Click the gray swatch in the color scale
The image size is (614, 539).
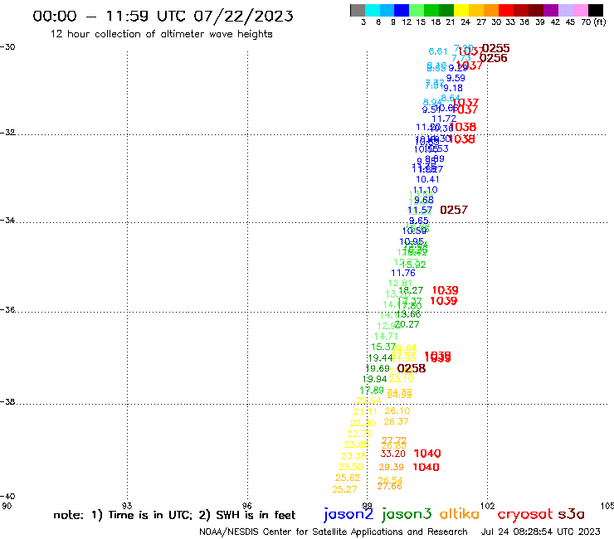click(x=358, y=10)
